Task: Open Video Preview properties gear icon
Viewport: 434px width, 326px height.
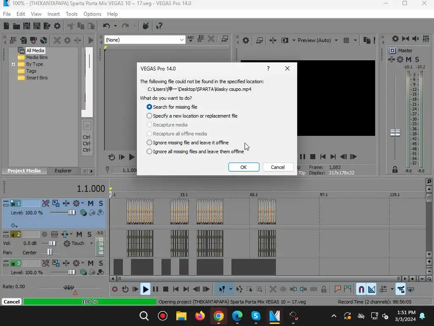Action: (x=246, y=40)
